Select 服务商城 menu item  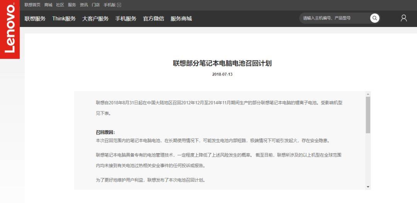(x=181, y=18)
